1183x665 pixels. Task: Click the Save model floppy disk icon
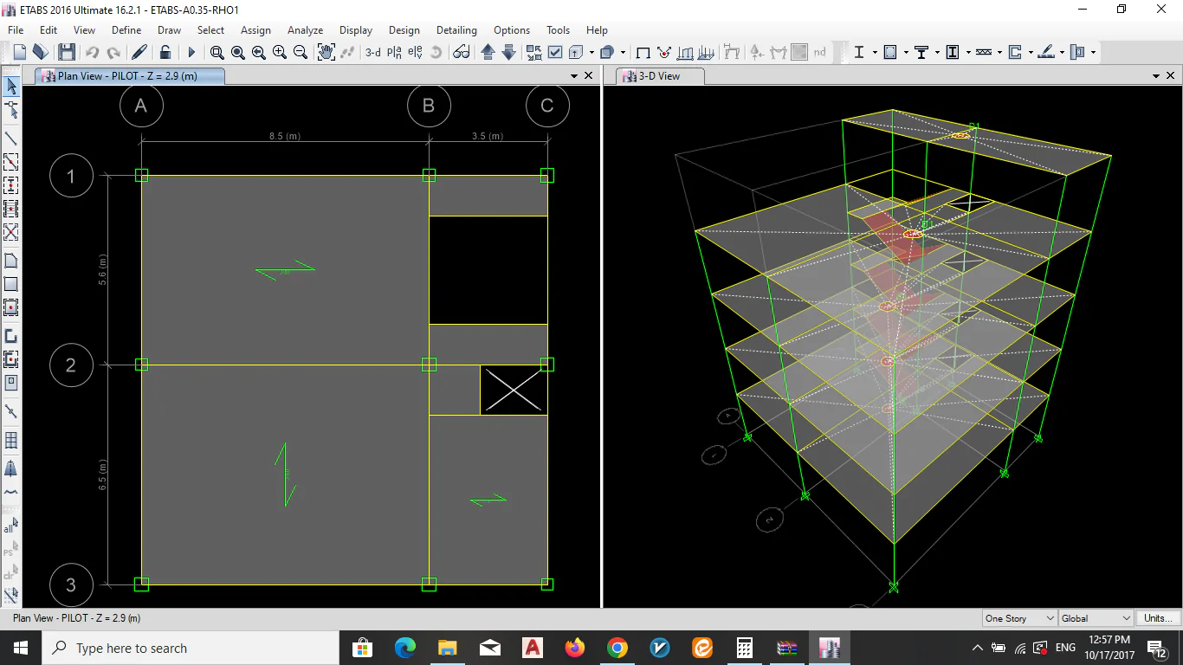tap(67, 53)
